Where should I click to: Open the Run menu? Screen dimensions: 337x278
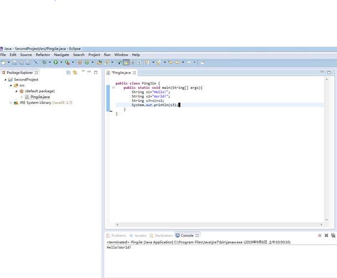(x=107, y=54)
